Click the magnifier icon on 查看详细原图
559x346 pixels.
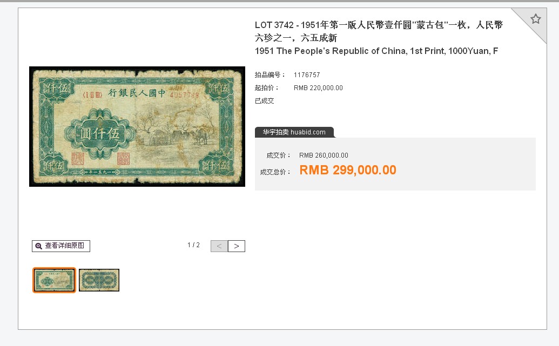click(x=38, y=246)
